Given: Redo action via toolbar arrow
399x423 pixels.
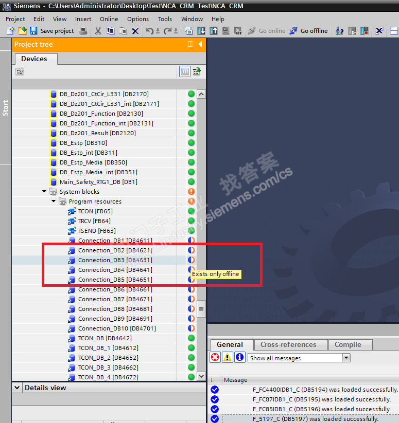Looking at the screenshot, I should 167,31.
